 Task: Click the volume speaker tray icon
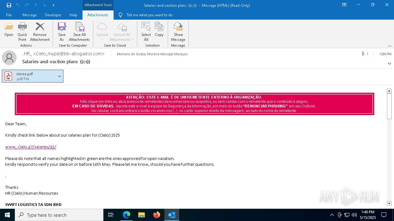point(354,215)
